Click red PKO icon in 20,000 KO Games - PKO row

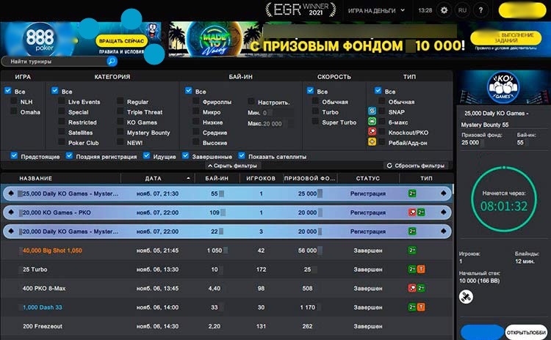point(412,212)
